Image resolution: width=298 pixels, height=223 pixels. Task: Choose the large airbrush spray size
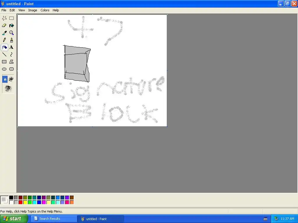click(8, 88)
